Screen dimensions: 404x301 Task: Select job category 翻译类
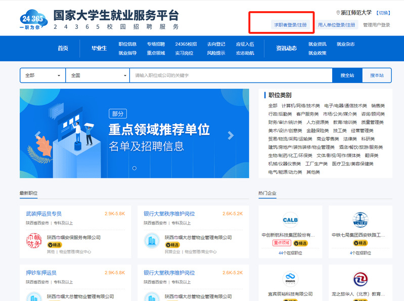coord(372,156)
